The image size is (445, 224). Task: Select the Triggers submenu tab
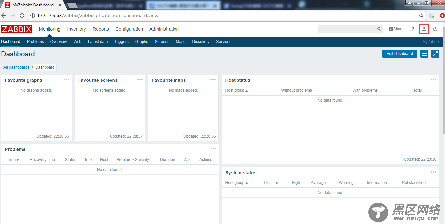point(121,42)
